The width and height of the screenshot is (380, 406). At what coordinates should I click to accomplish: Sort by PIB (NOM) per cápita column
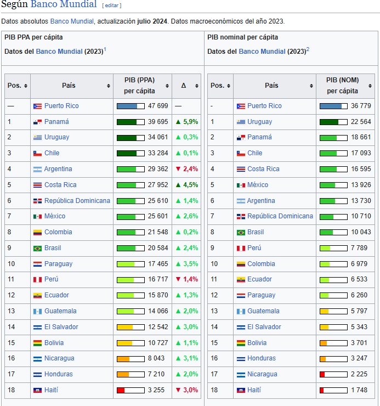click(370, 86)
